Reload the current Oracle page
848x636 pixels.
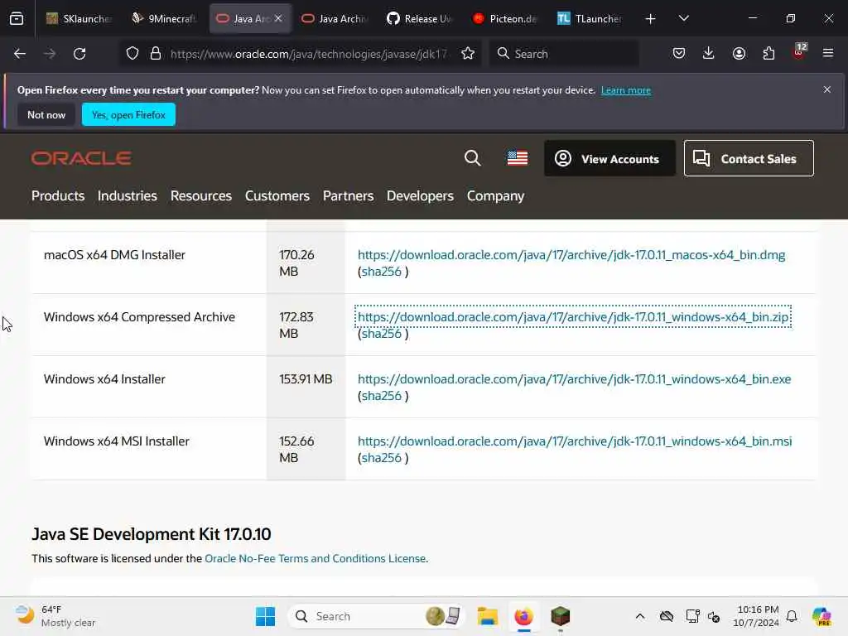[x=79, y=54]
